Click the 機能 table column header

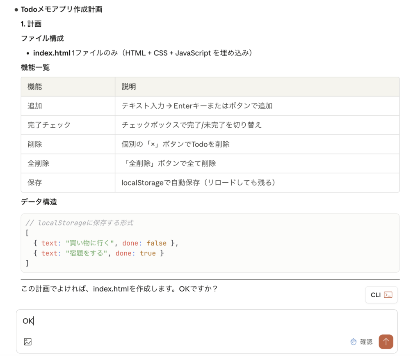(x=35, y=87)
